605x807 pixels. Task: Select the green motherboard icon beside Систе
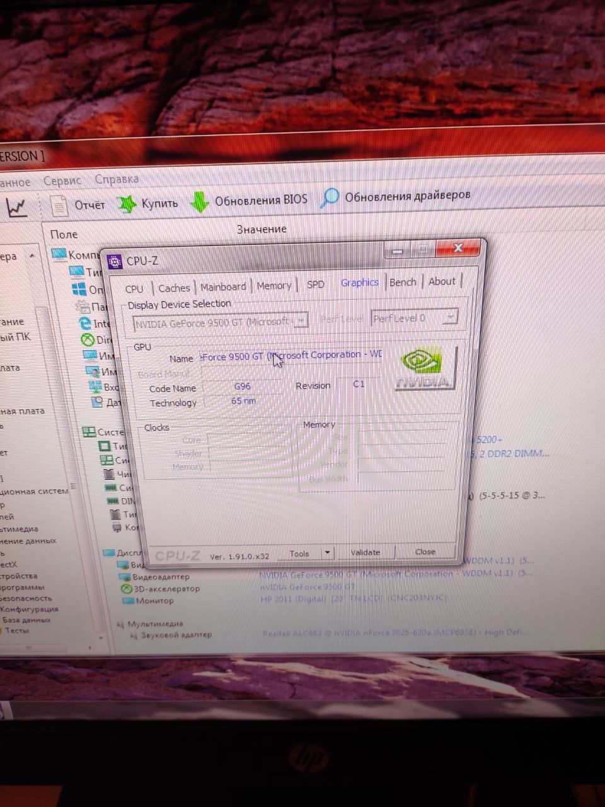pyautogui.click(x=89, y=432)
